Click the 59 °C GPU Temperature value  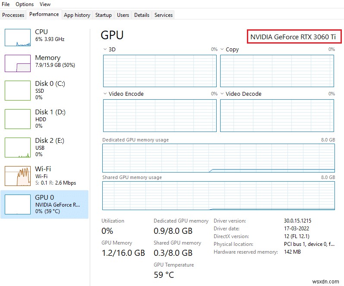click(x=164, y=275)
